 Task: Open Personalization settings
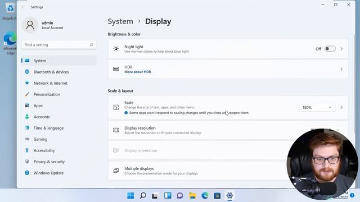coord(58,94)
